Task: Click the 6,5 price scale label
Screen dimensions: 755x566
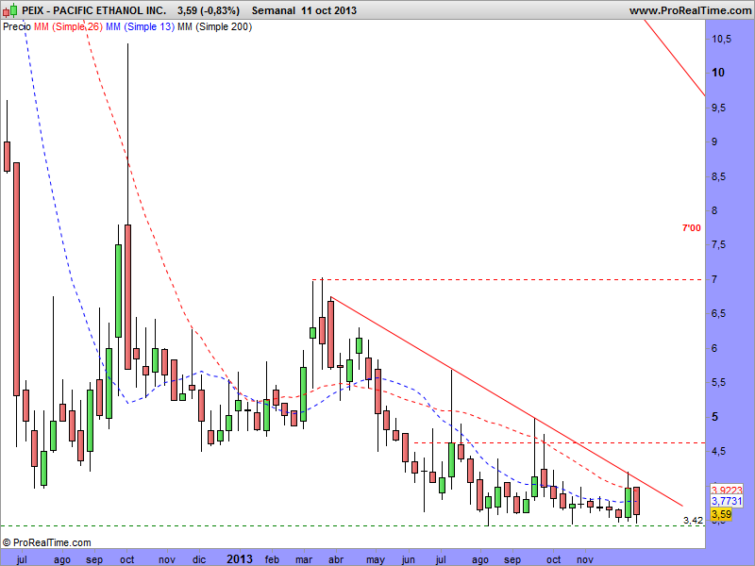Action: coord(719,314)
